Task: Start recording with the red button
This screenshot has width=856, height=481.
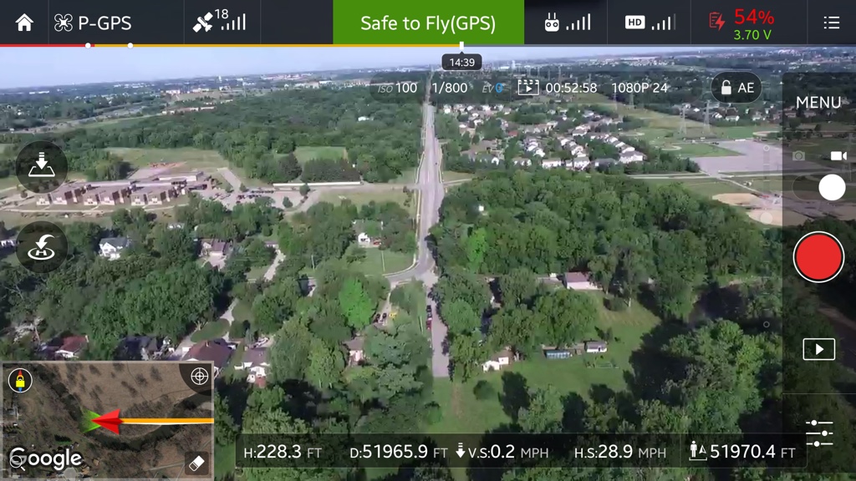Action: [818, 257]
